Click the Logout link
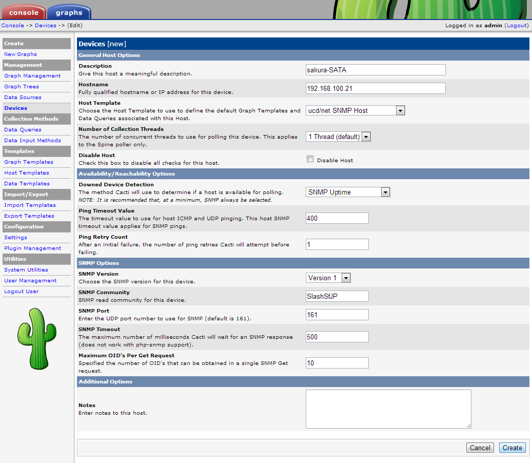The height and width of the screenshot is (463, 532). [516, 25]
